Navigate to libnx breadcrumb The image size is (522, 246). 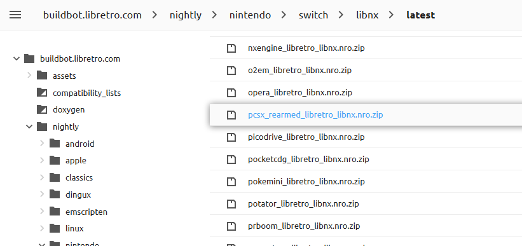(x=367, y=15)
